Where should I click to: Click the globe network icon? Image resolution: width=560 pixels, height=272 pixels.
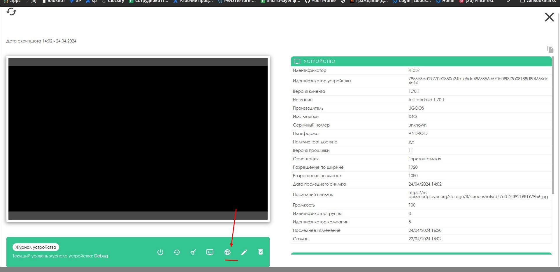point(227,252)
